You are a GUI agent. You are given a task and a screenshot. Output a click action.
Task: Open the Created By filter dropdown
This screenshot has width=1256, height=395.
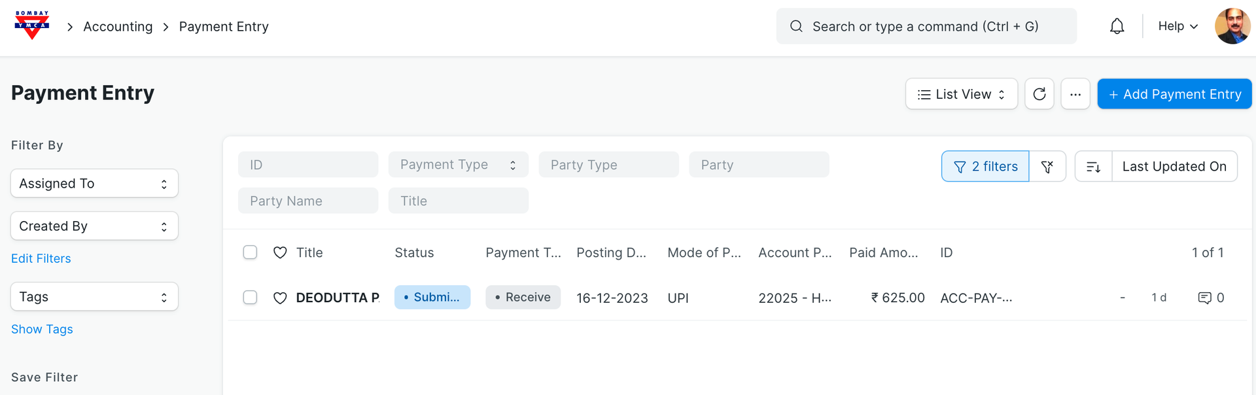(94, 226)
